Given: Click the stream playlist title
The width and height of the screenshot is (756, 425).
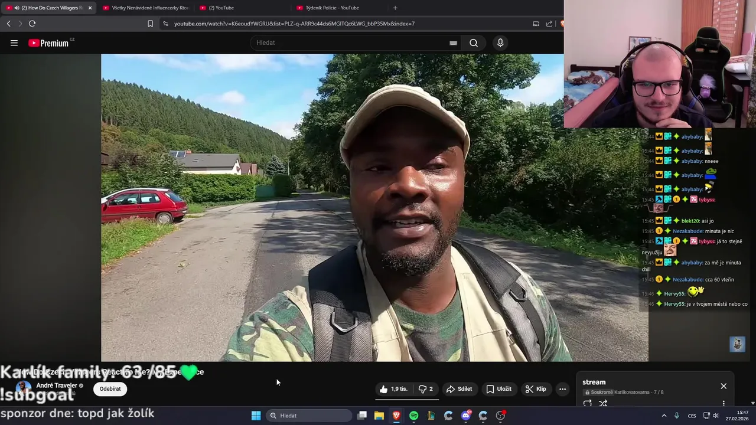Looking at the screenshot, I should tap(594, 382).
